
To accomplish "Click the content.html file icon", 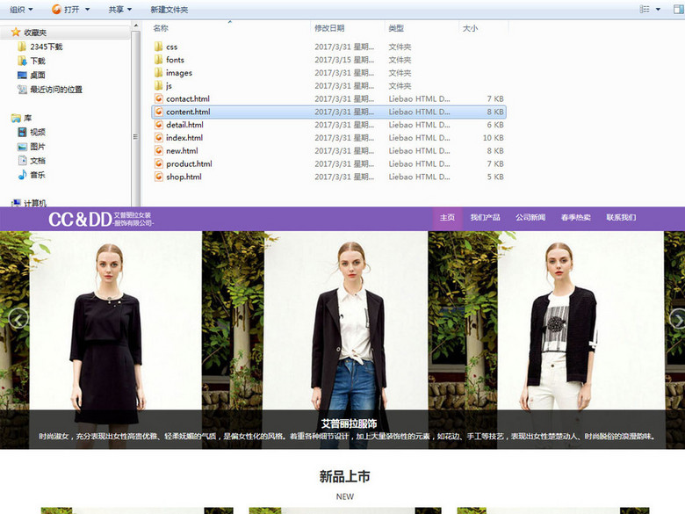I will click(159, 112).
